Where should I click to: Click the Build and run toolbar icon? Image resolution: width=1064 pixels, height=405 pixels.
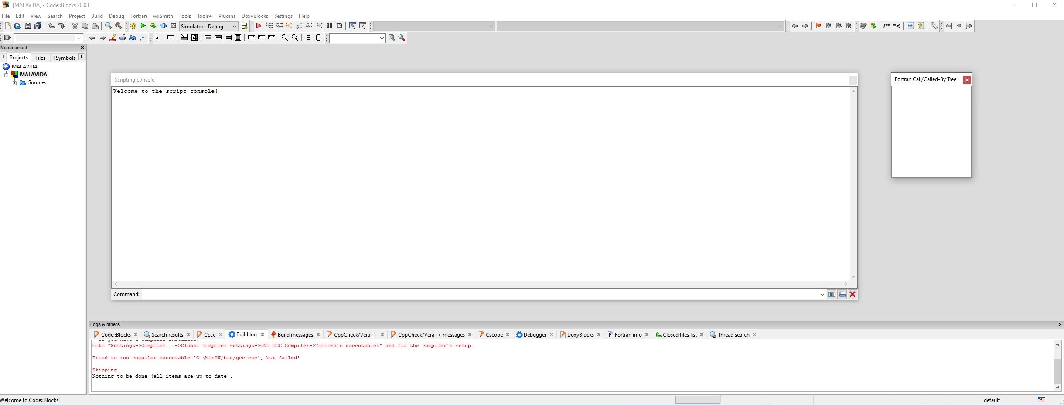tap(153, 26)
